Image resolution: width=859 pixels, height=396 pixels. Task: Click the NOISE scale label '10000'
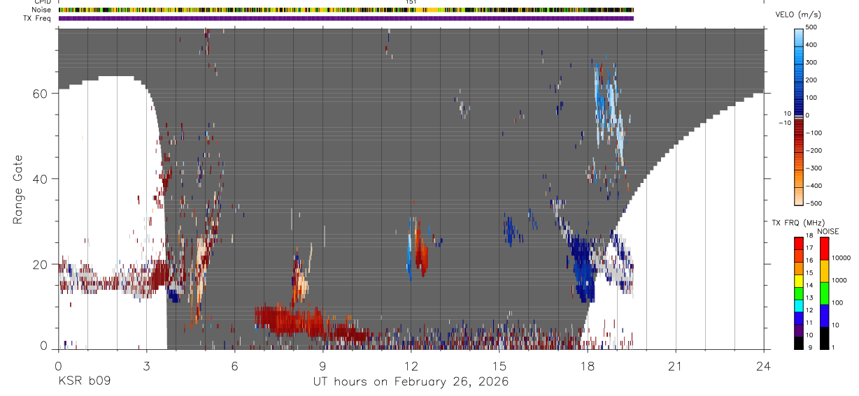click(841, 258)
